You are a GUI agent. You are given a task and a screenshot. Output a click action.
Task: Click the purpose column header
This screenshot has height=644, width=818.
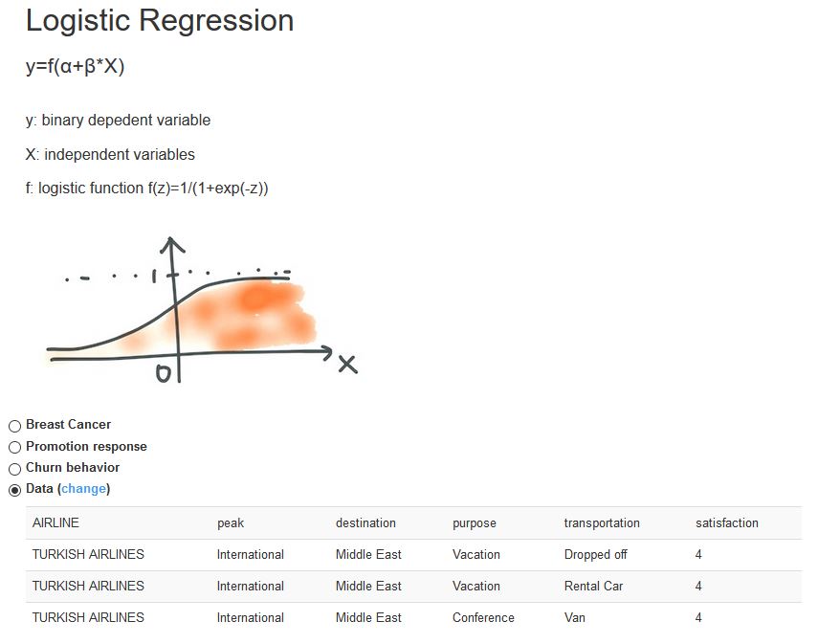[475, 522]
